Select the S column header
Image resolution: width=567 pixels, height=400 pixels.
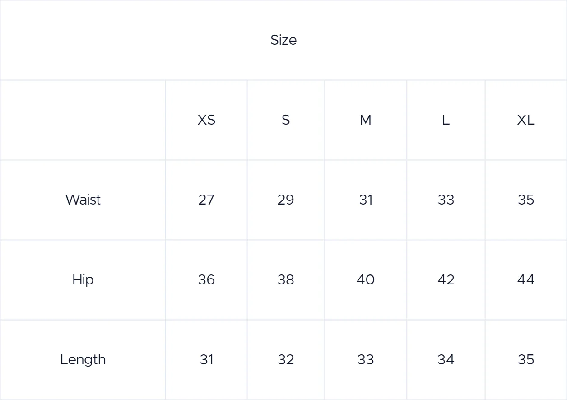coord(286,120)
